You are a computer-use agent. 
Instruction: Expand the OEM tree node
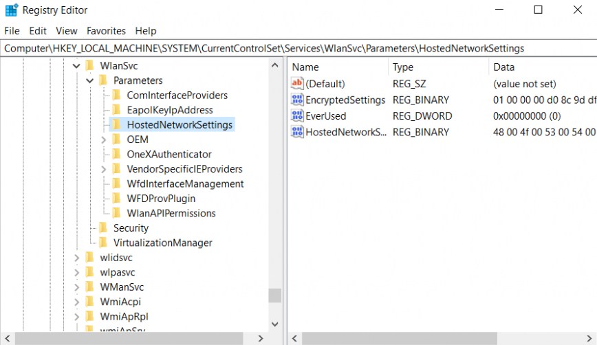(104, 140)
